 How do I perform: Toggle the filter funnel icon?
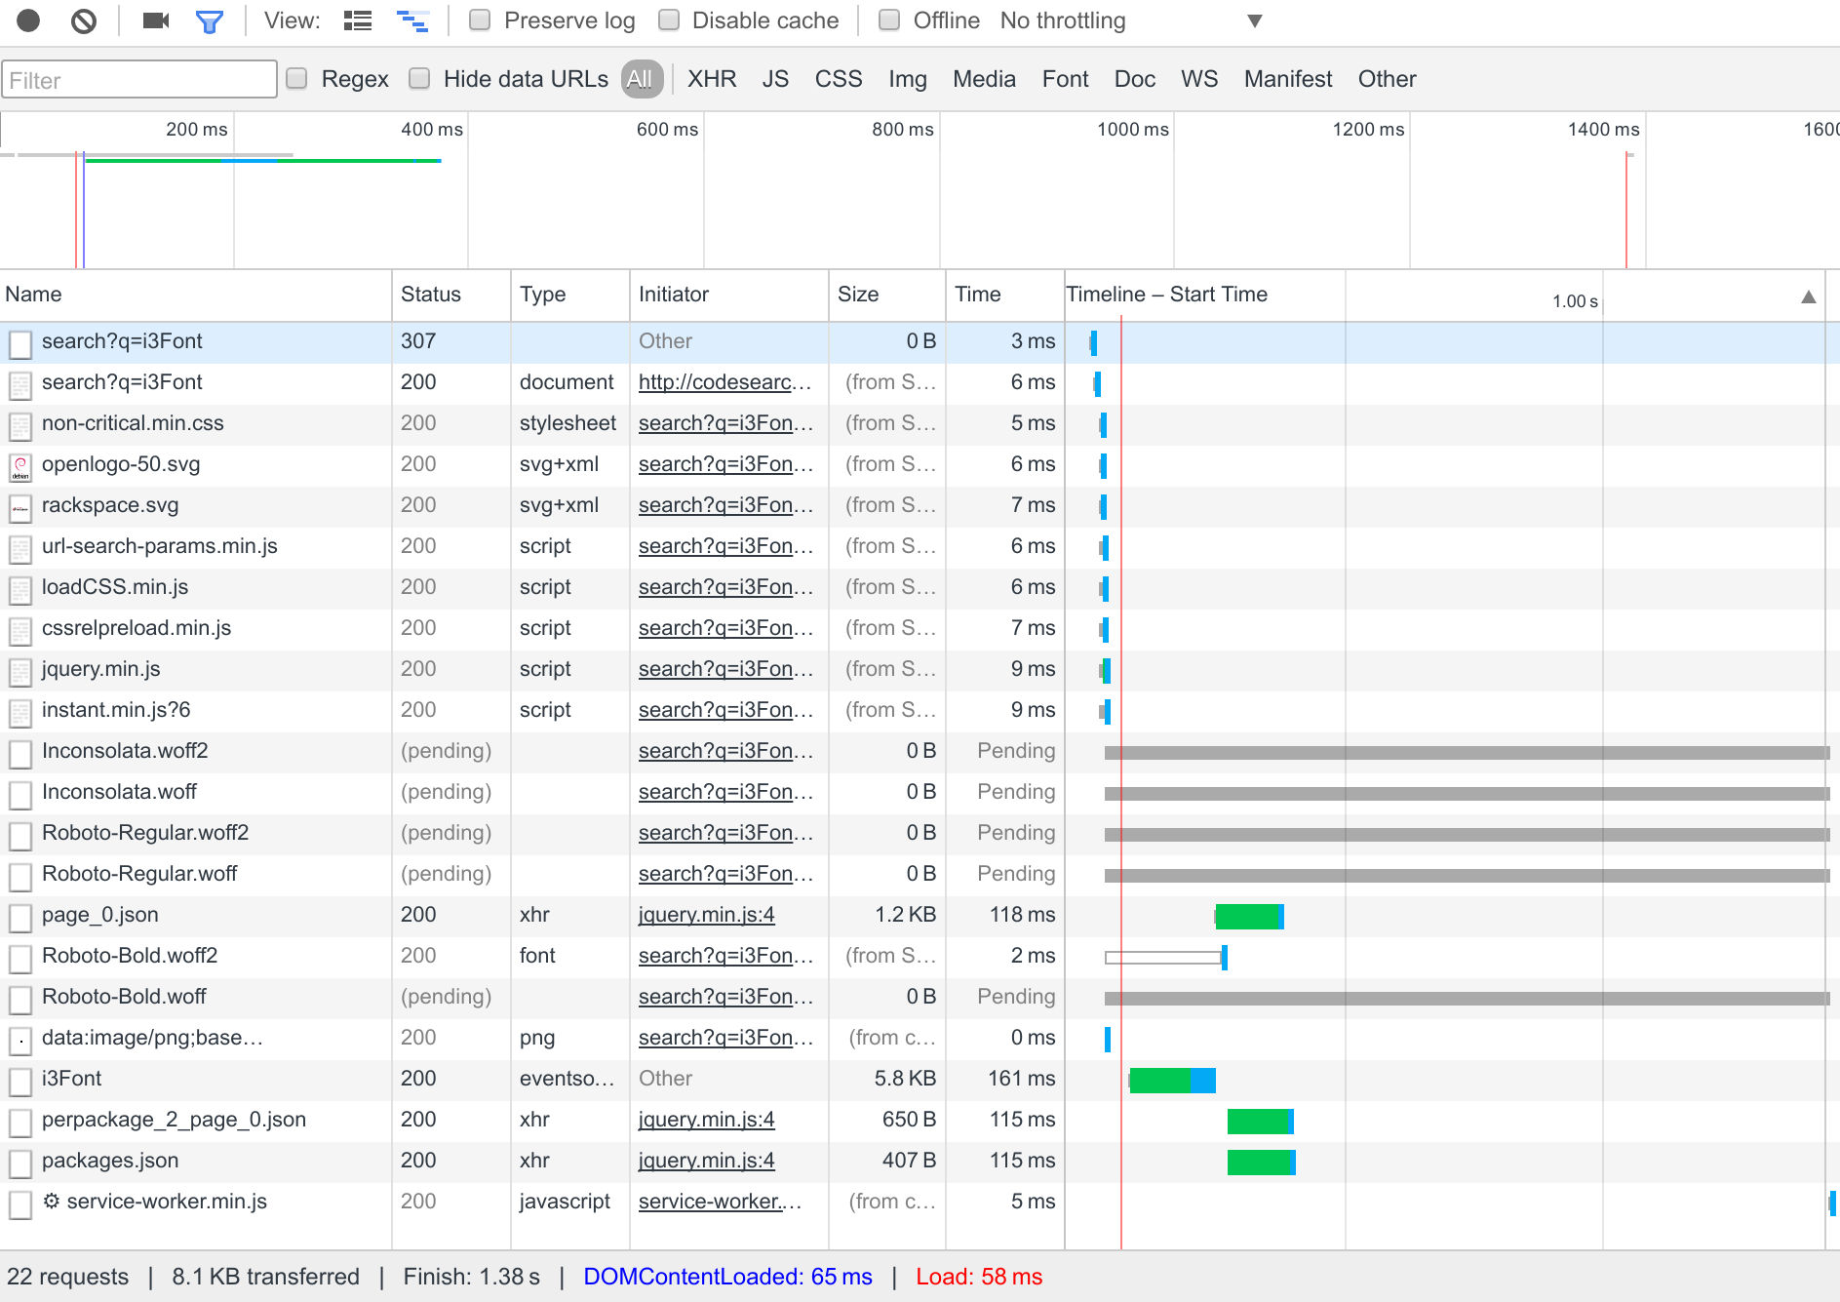coord(210,21)
